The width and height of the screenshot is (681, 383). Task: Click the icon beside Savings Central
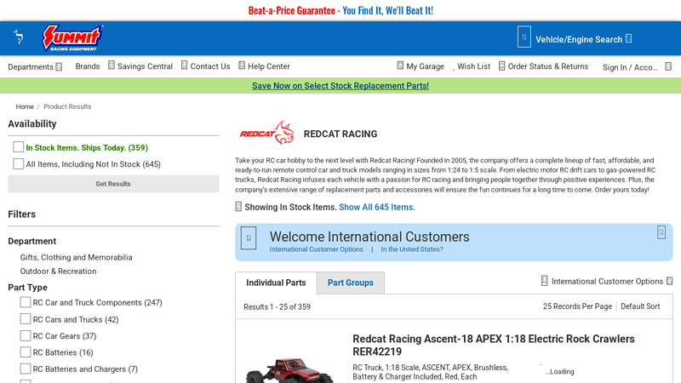112,66
